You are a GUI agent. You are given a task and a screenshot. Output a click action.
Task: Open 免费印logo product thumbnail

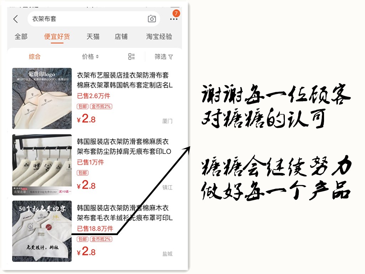click(42, 98)
